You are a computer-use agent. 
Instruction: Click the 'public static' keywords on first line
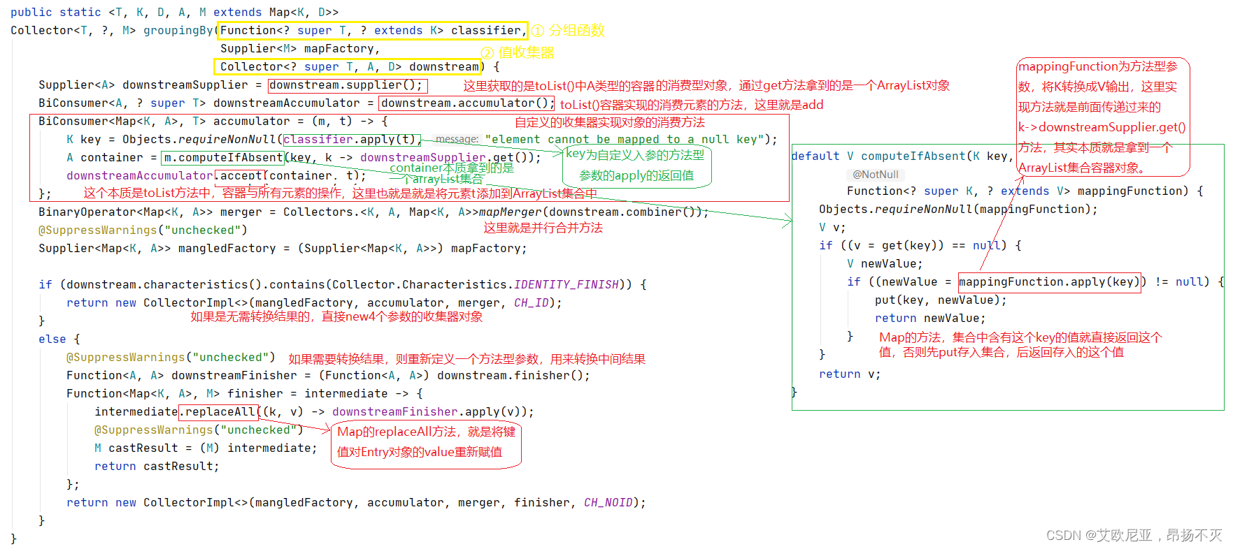[x=56, y=12]
